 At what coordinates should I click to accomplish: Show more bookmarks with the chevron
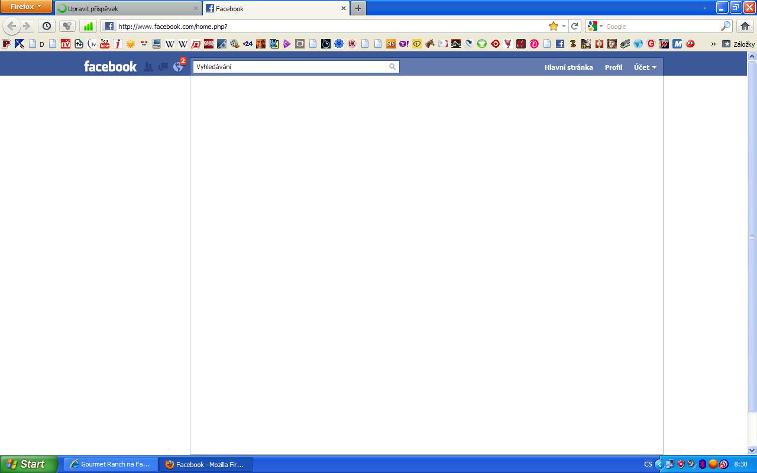713,44
